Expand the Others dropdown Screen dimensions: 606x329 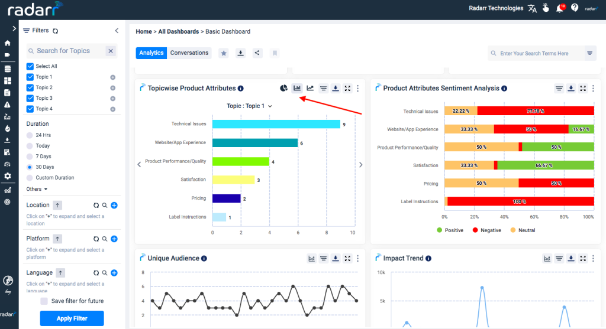click(37, 189)
